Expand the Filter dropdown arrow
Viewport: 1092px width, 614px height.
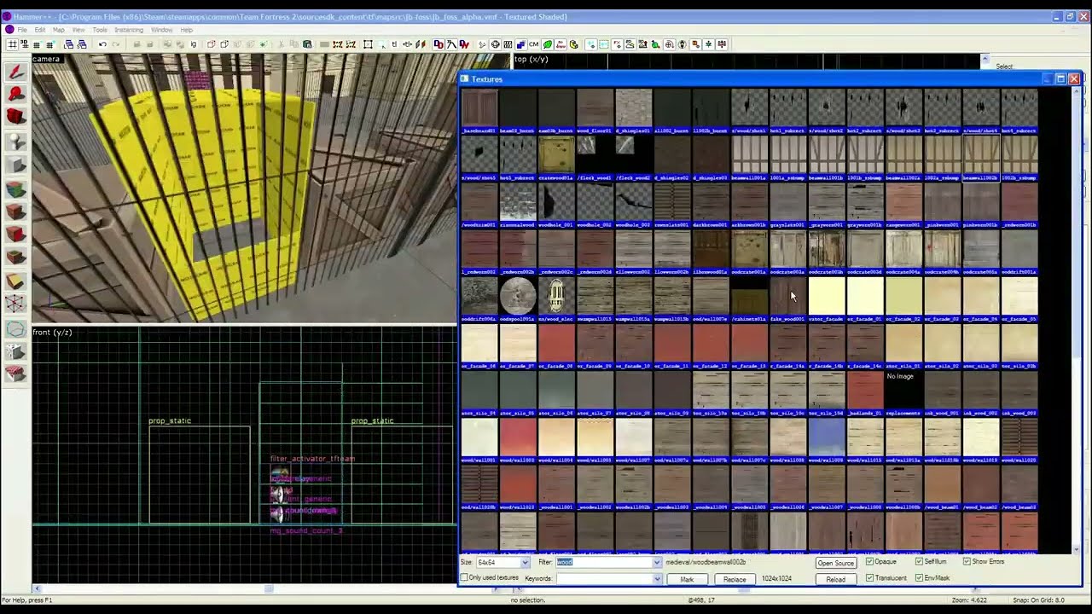[x=657, y=563]
